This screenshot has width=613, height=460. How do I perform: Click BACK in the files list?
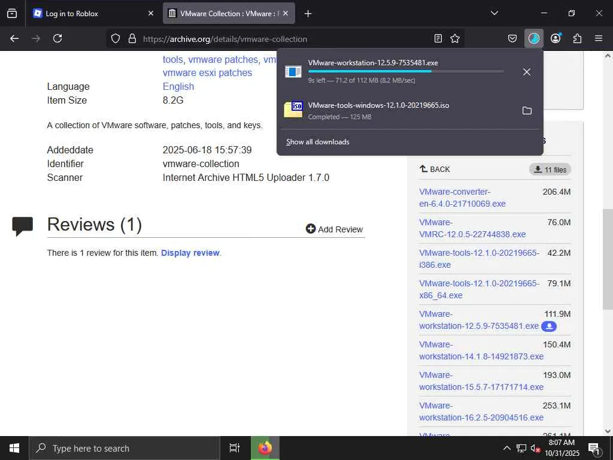click(435, 169)
